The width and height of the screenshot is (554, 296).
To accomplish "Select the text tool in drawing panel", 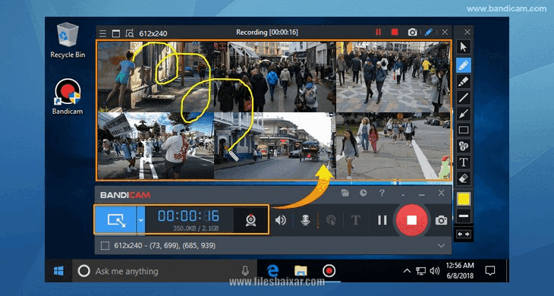I will [x=463, y=162].
